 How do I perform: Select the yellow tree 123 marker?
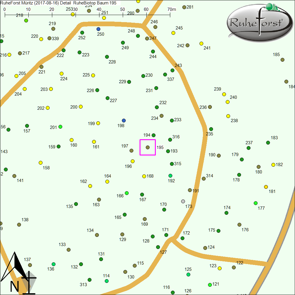coord(219,268)
